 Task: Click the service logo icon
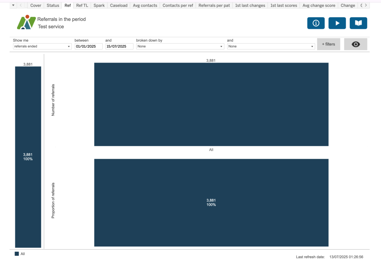(26, 22)
